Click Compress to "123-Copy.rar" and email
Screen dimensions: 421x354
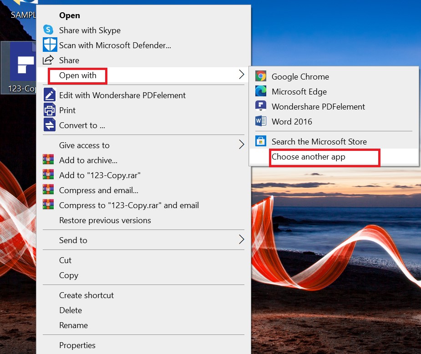point(129,205)
